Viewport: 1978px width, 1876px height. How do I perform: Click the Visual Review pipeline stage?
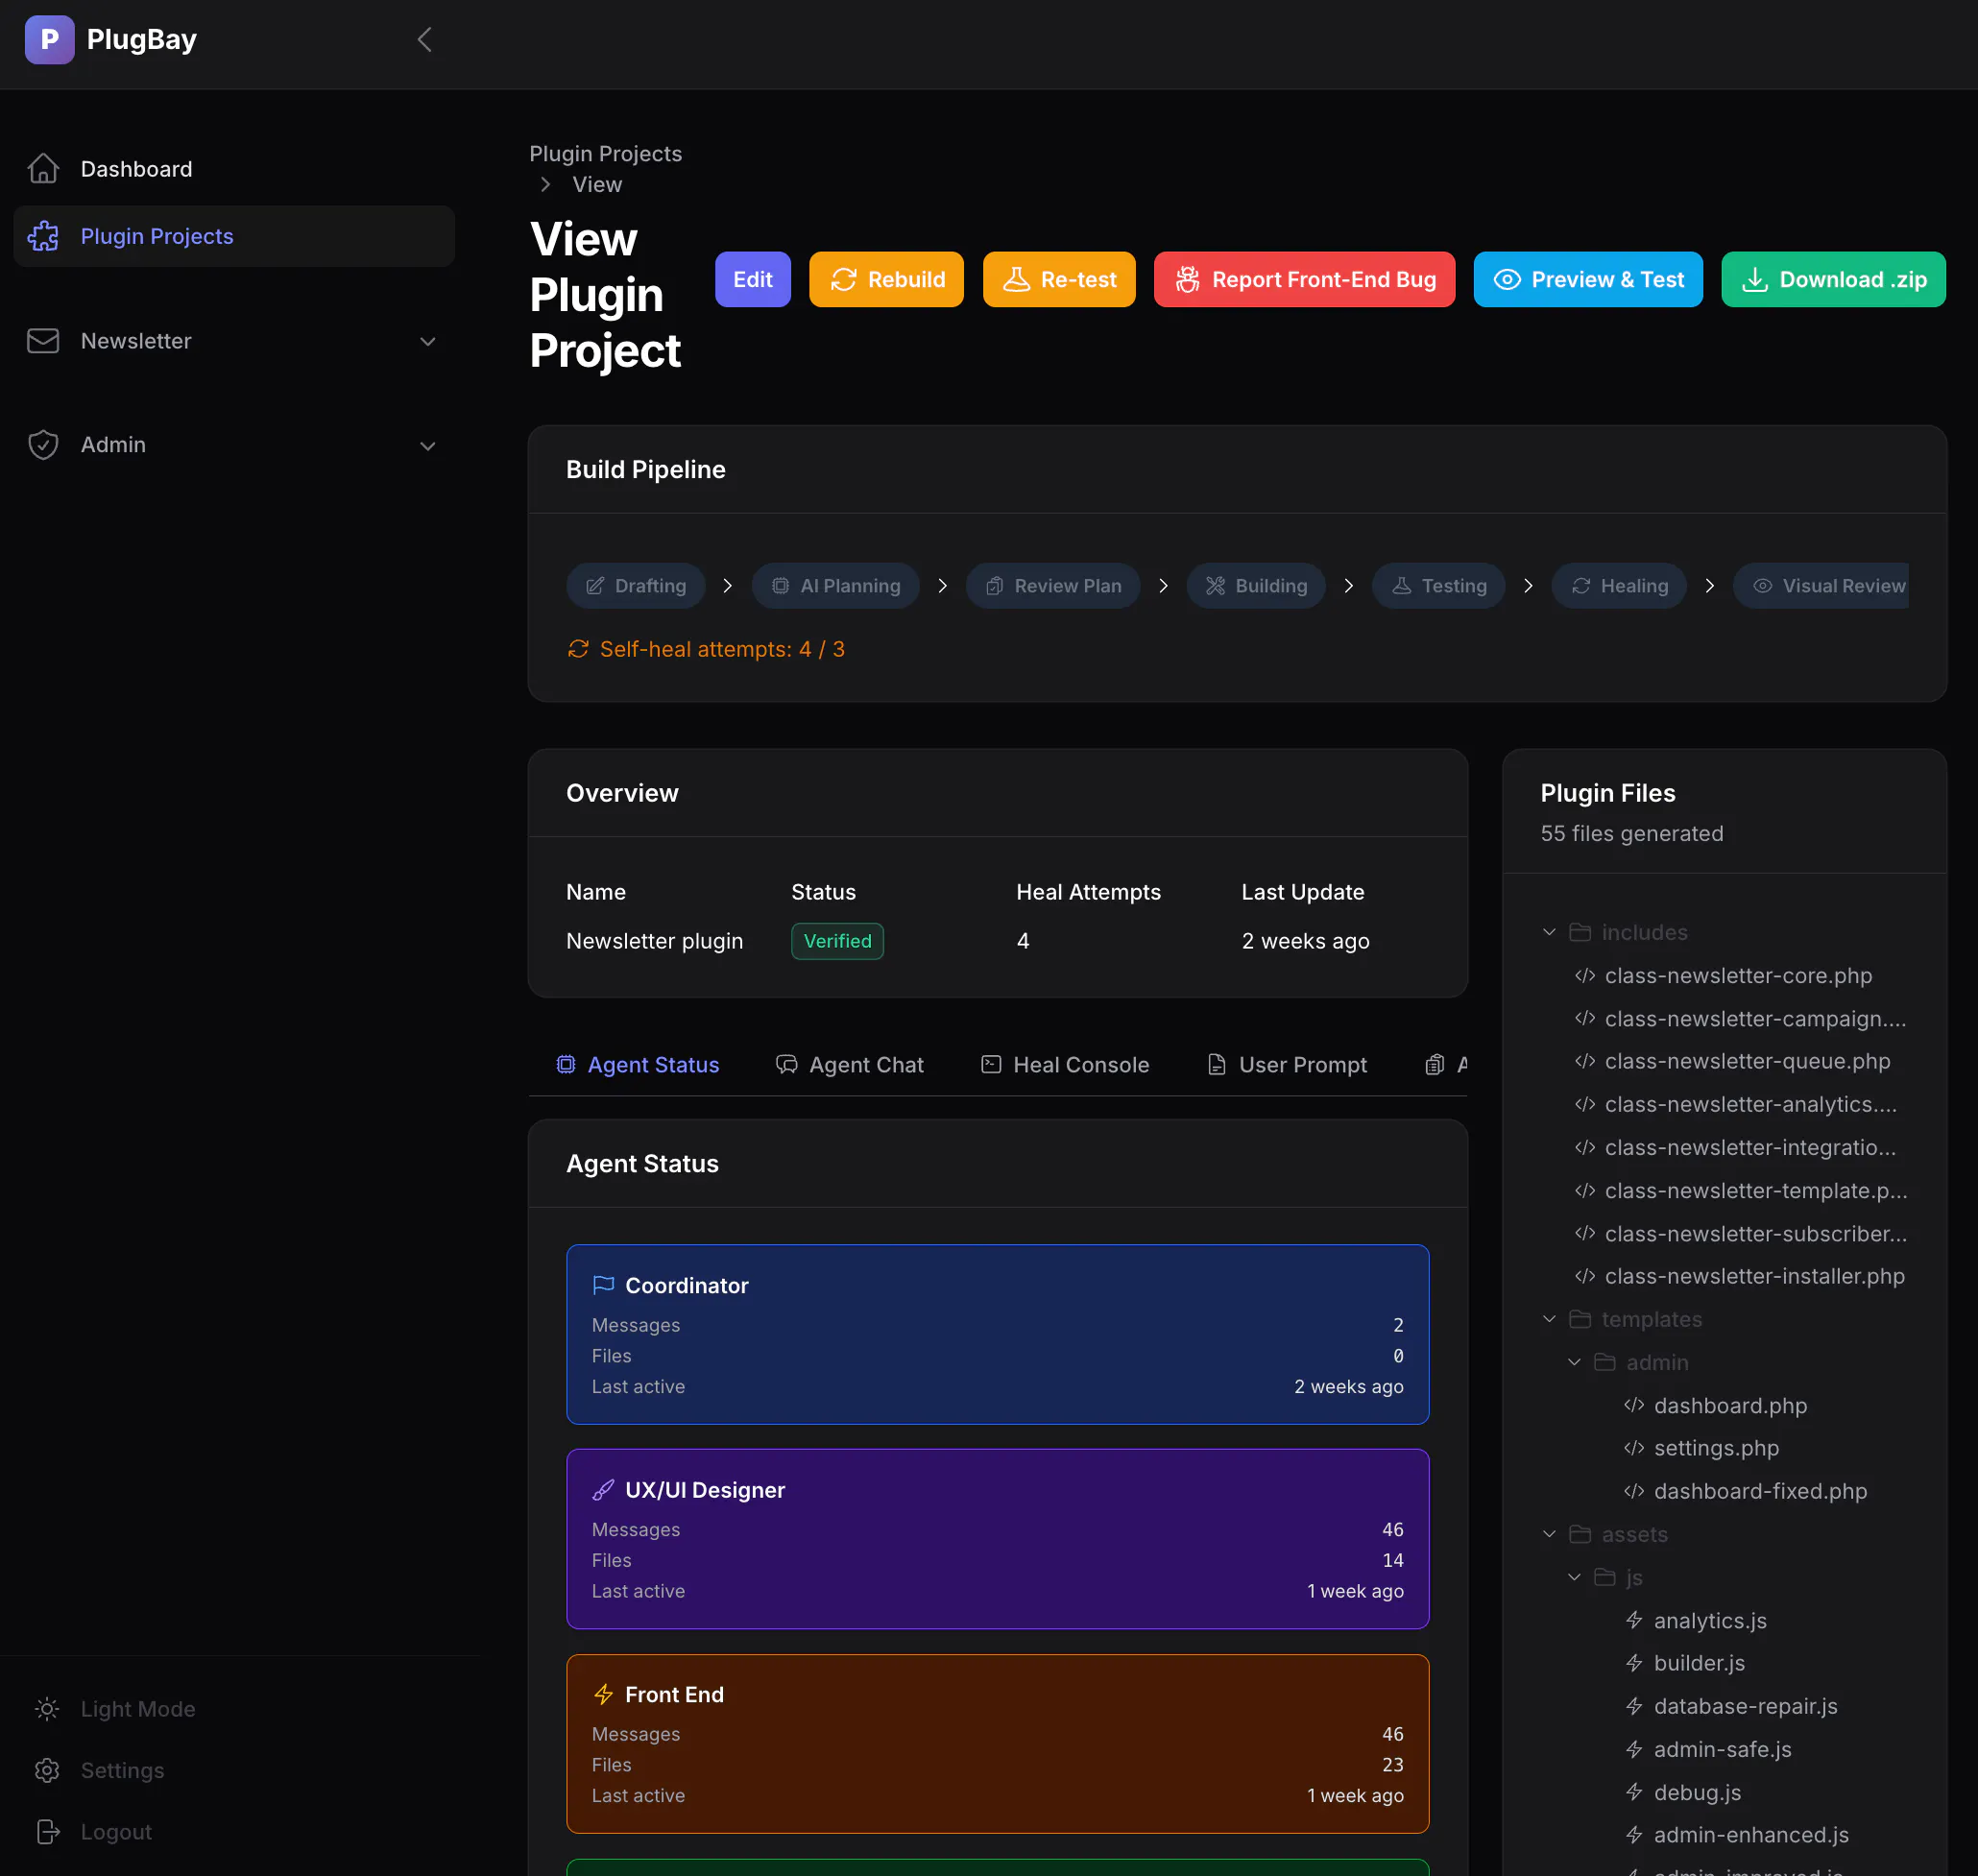[1821, 586]
